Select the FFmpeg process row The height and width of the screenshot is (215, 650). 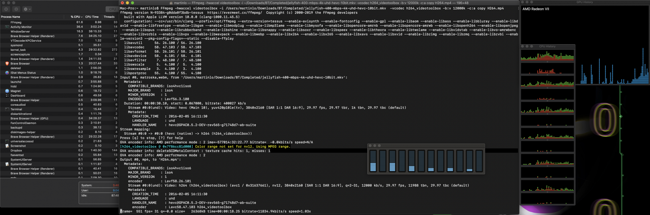point(59,22)
